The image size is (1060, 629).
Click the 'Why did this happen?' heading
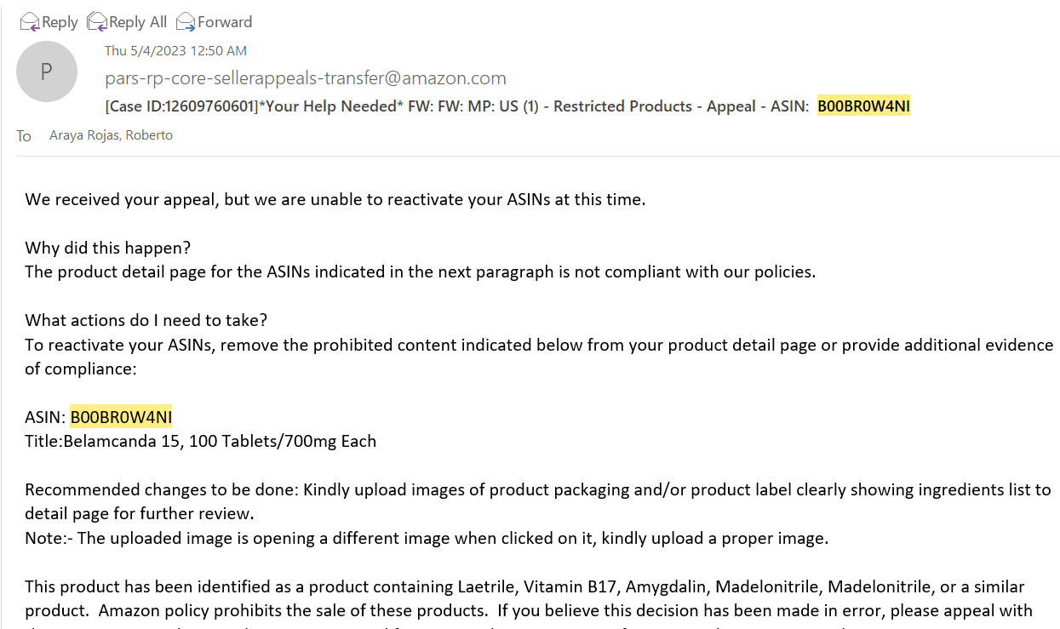[x=108, y=248]
